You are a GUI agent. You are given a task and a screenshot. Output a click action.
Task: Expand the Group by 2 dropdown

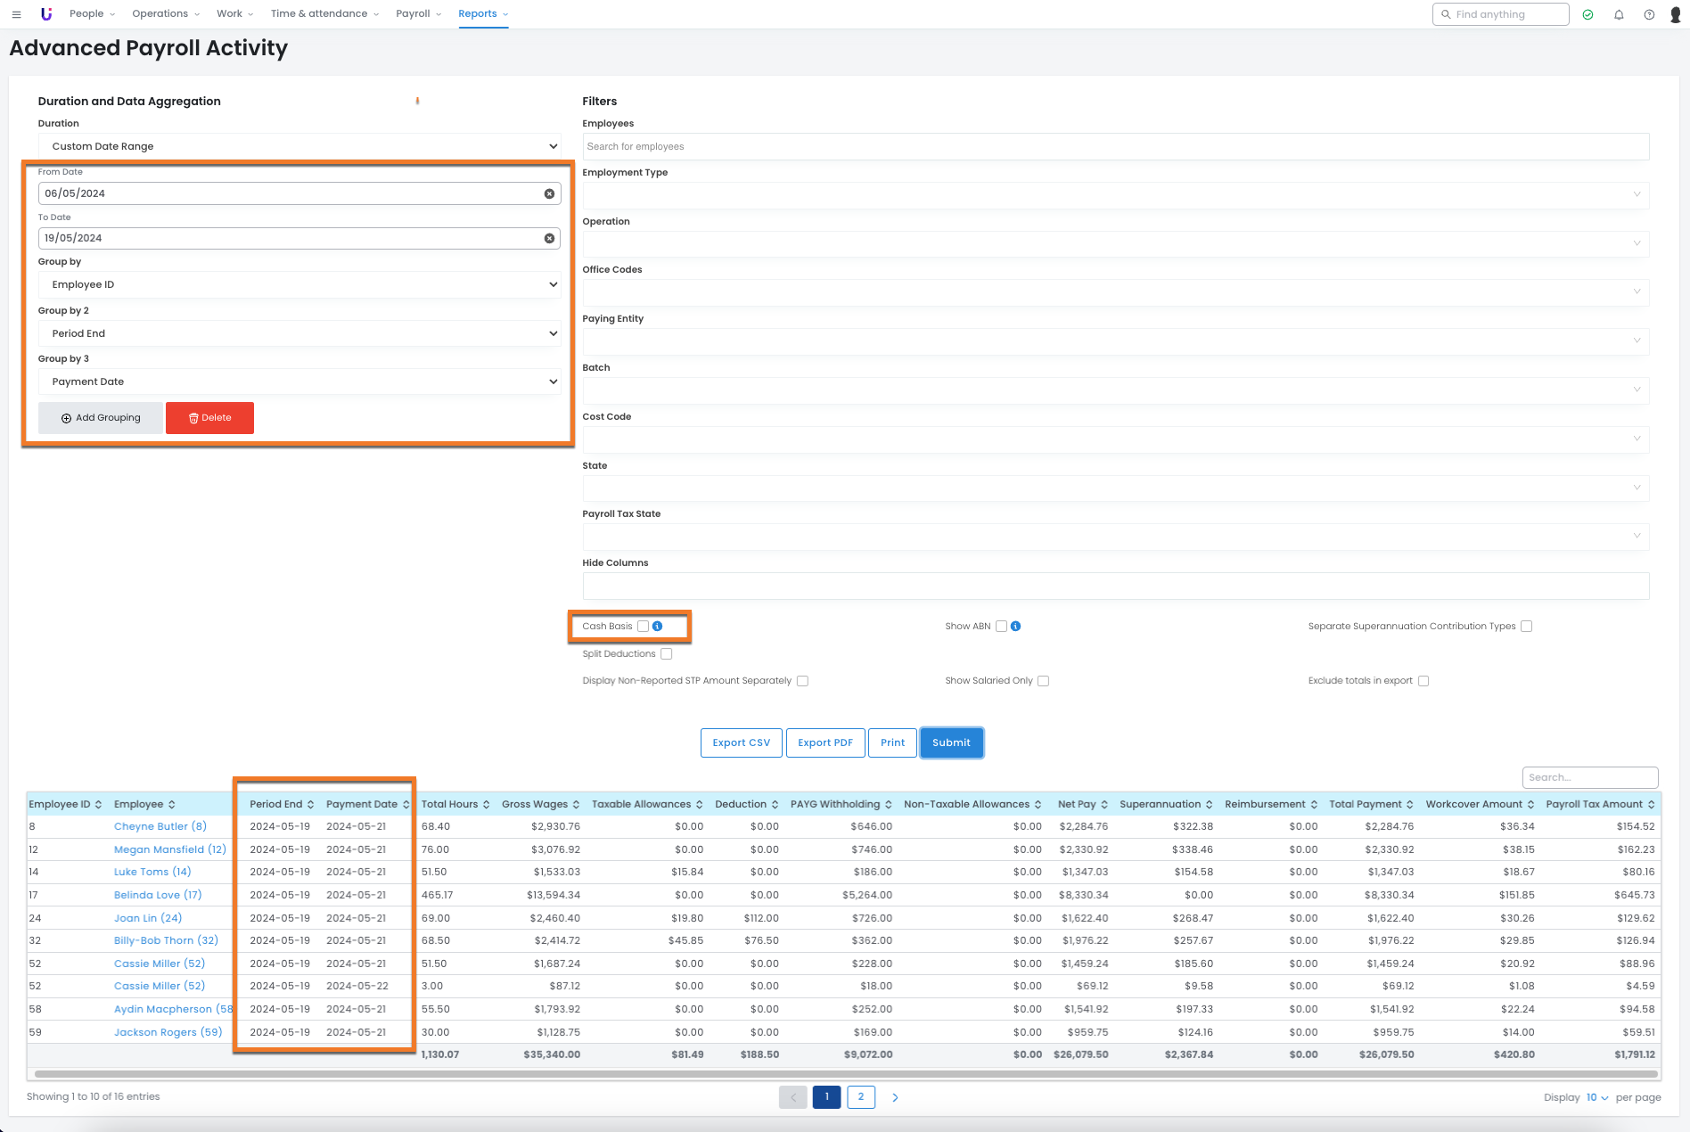[299, 333]
